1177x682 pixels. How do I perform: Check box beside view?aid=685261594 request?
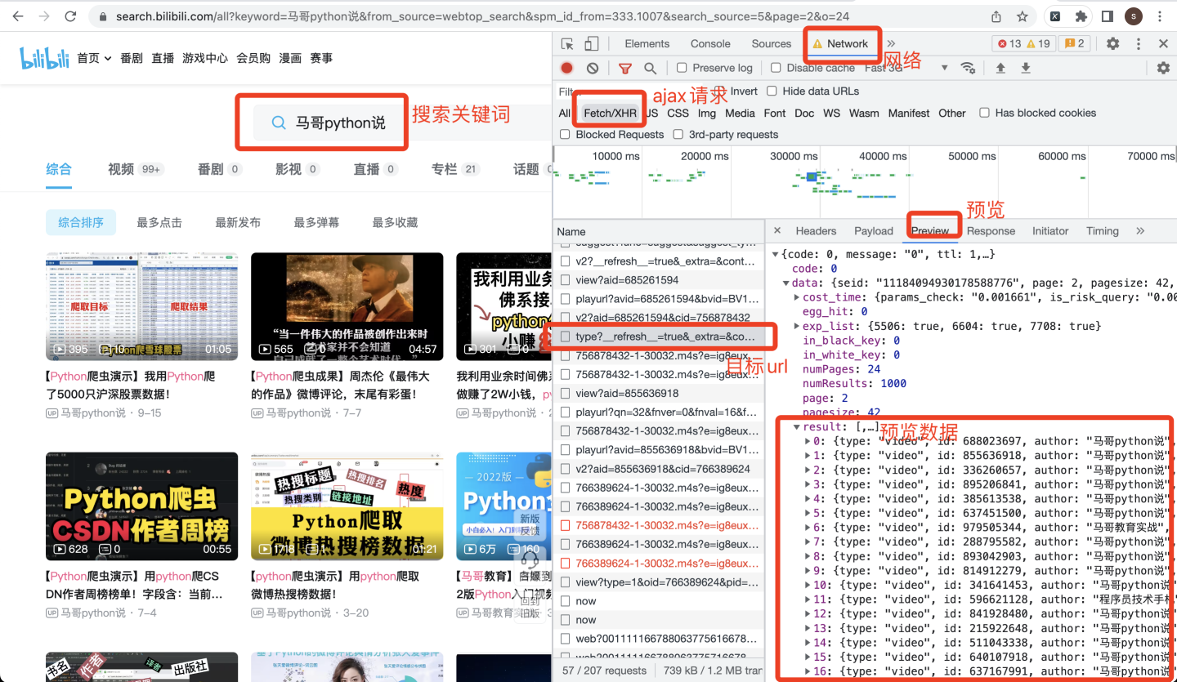[565, 280]
